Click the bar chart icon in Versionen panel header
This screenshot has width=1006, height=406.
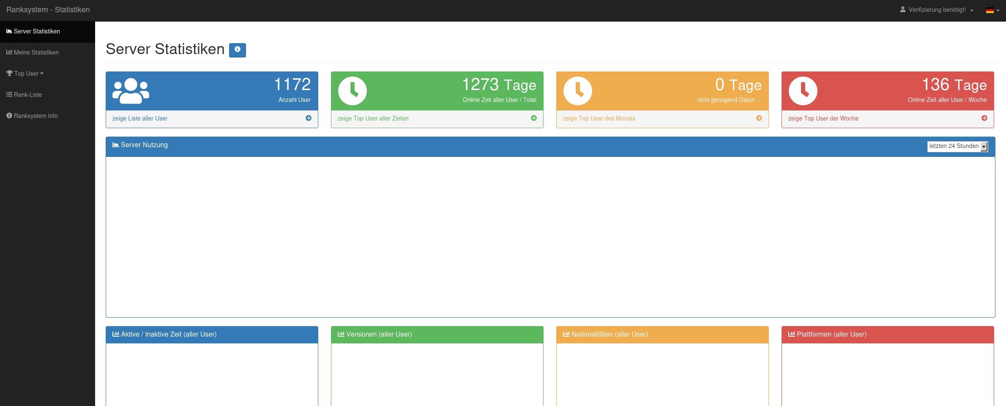coord(341,334)
